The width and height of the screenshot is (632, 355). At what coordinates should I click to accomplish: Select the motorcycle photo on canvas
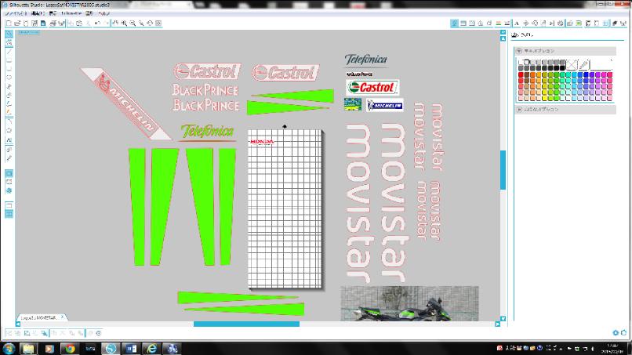(409, 303)
